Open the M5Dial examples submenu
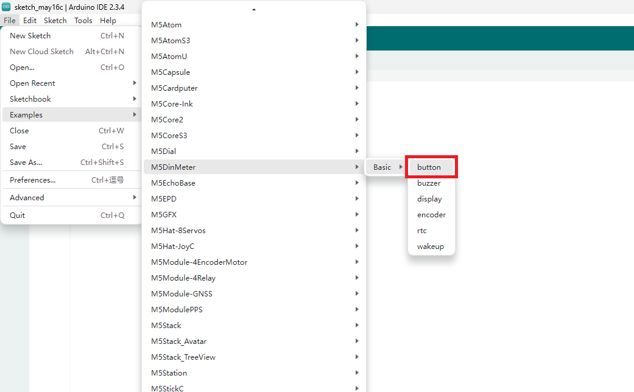 tap(254, 151)
